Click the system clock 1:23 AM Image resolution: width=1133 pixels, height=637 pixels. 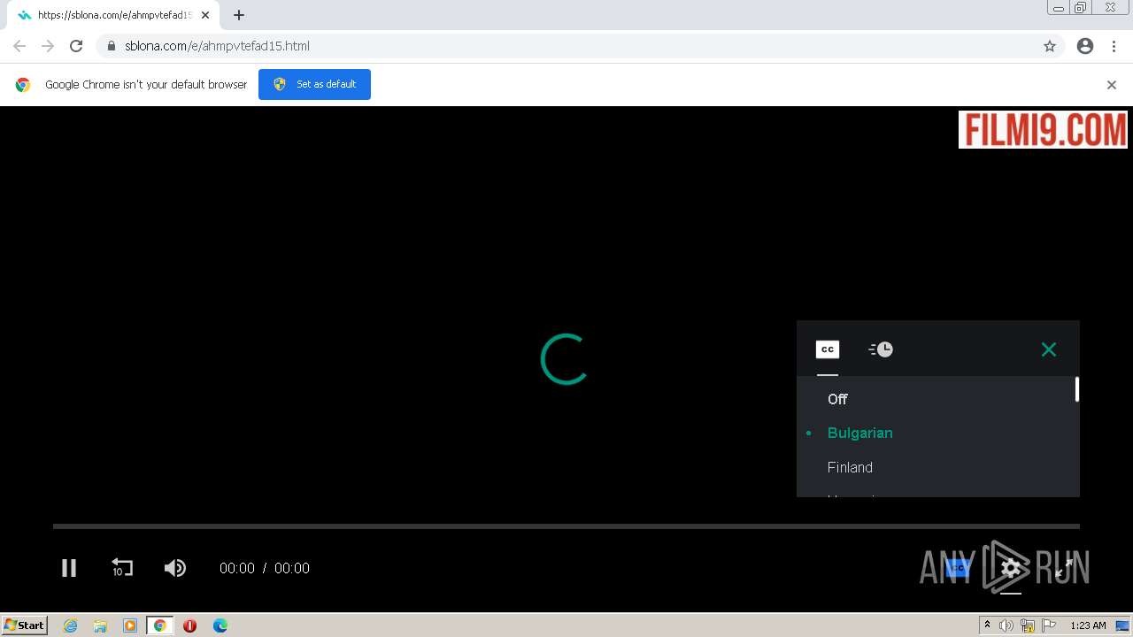tap(1088, 625)
